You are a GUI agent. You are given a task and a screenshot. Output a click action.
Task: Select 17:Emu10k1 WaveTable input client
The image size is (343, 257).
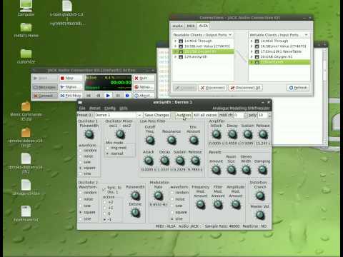(x=281, y=51)
